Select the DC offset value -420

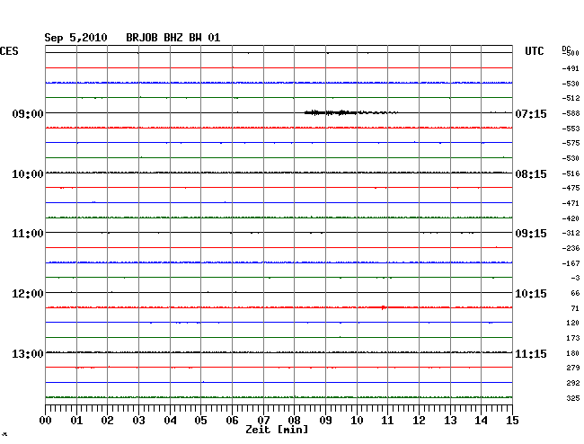coord(571,218)
